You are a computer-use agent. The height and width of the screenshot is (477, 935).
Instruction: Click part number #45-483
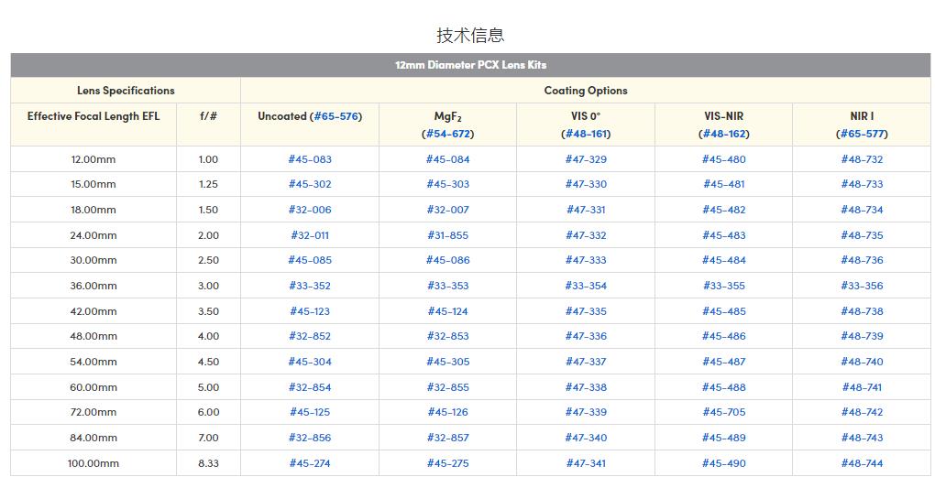pyautogui.click(x=724, y=235)
